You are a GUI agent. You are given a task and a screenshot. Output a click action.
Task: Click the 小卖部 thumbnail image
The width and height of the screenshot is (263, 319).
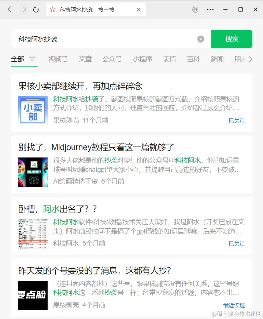33,110
